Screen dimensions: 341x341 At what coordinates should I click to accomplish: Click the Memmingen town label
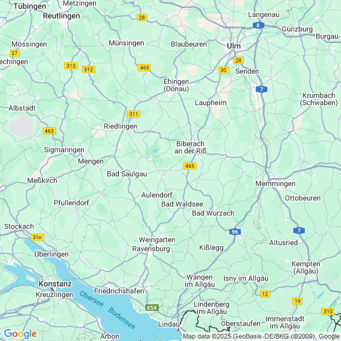click(x=275, y=183)
